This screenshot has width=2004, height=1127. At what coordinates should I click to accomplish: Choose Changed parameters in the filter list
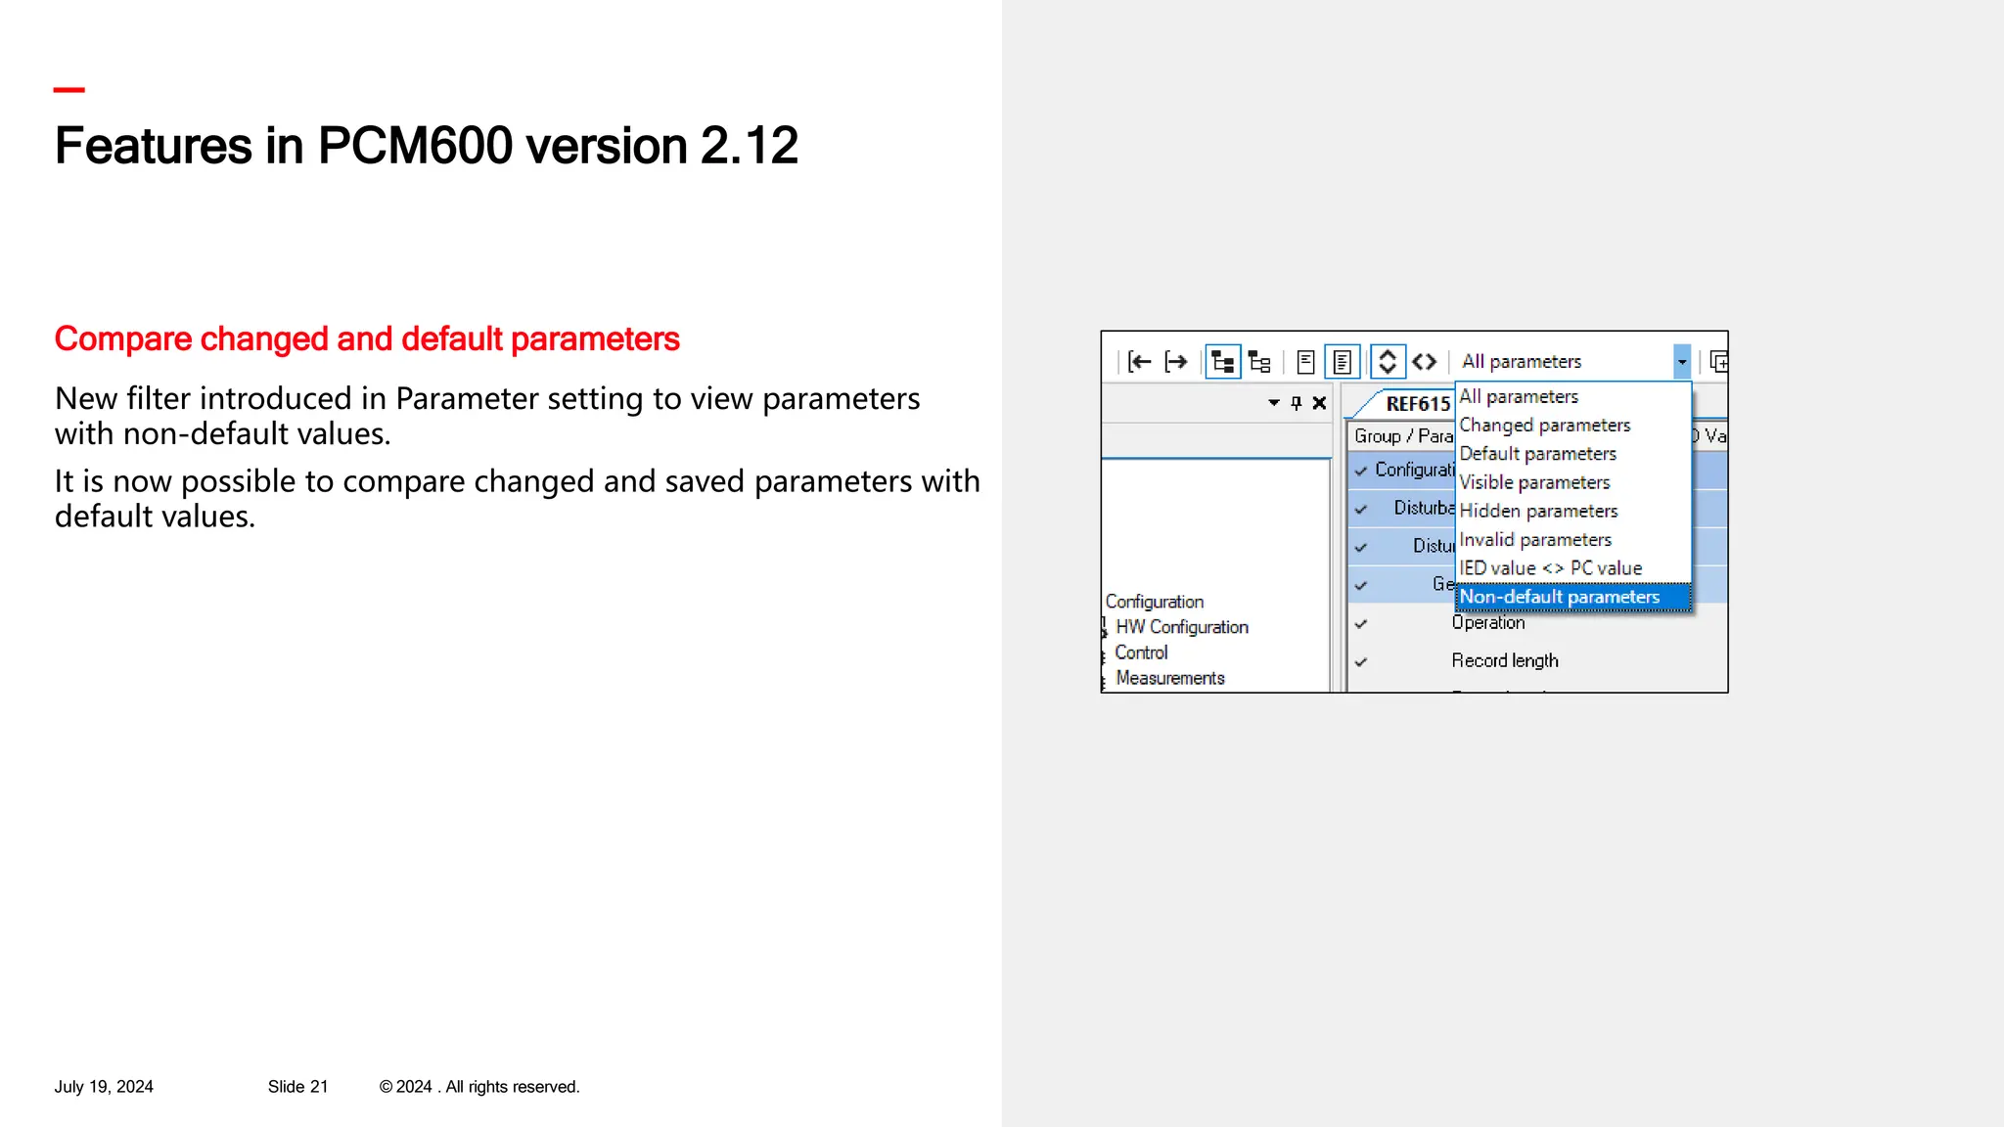[x=1544, y=426]
